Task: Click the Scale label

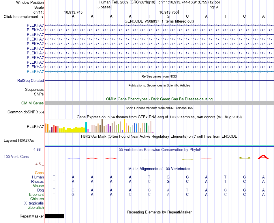Action: point(39,7)
